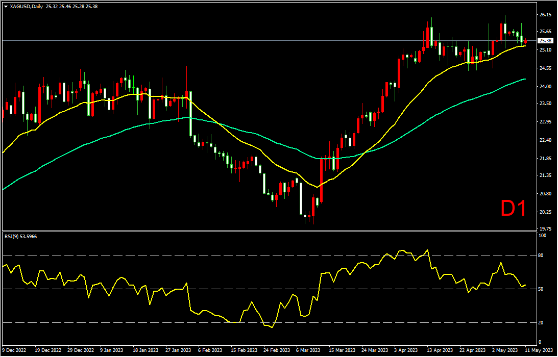The height and width of the screenshot is (357, 558).
Task: Click the 25.65 price axis label
Action: (x=546, y=32)
